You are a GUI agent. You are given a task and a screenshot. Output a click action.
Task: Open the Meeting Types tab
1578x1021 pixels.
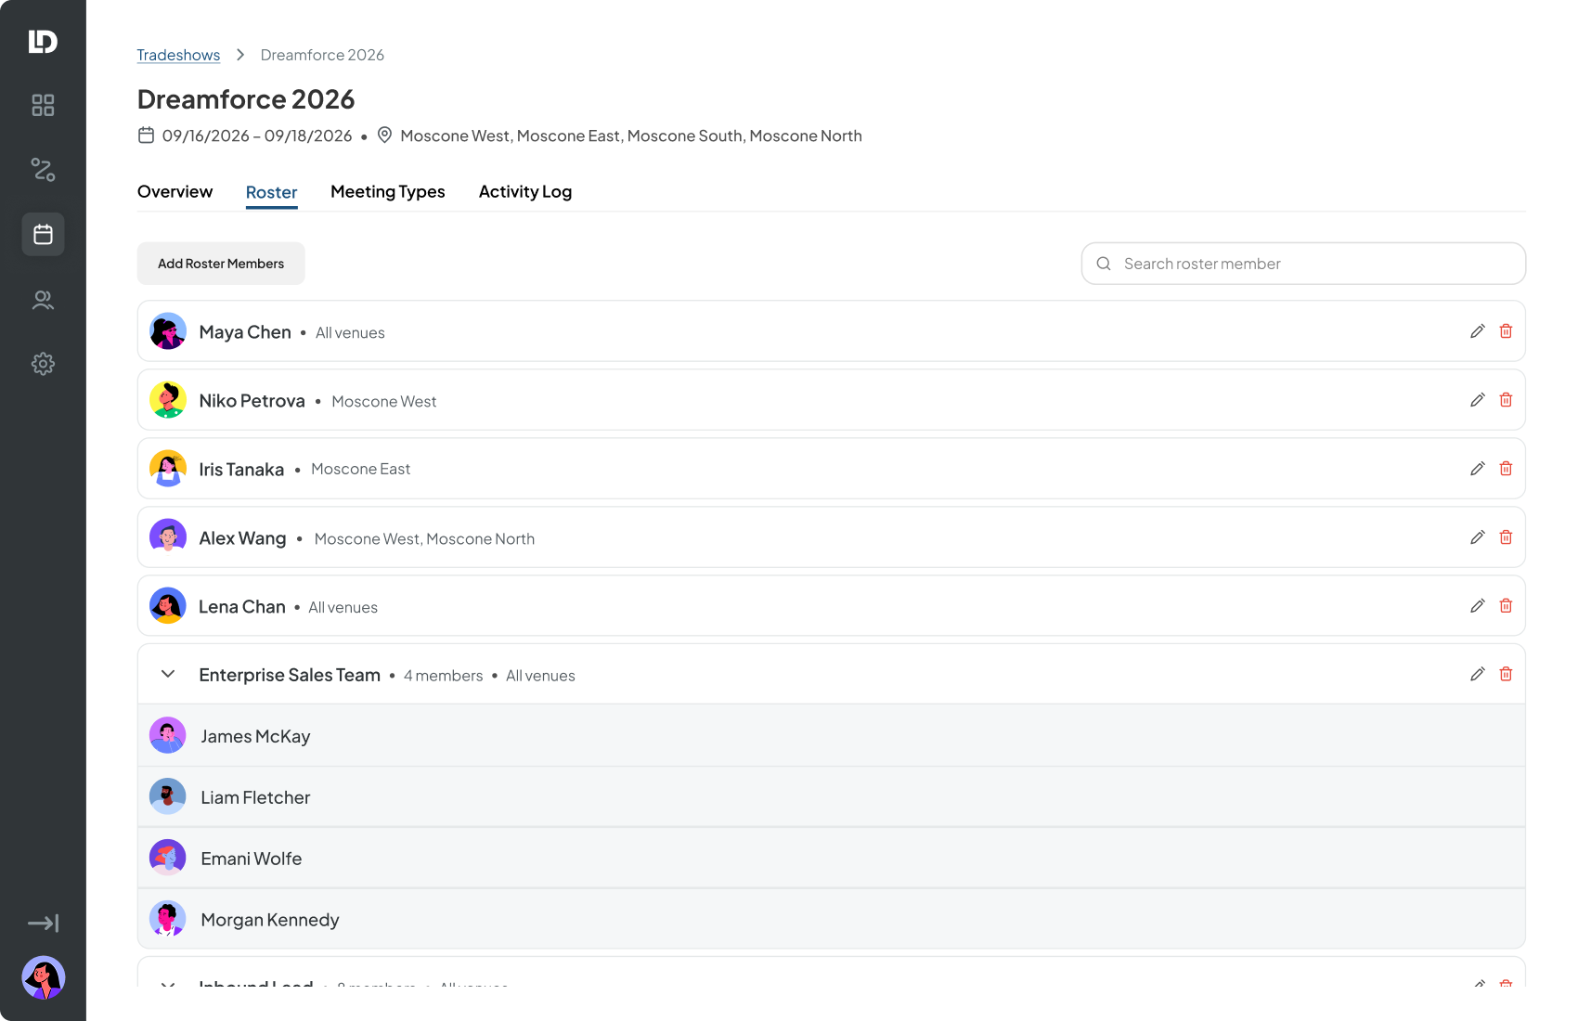388,192
